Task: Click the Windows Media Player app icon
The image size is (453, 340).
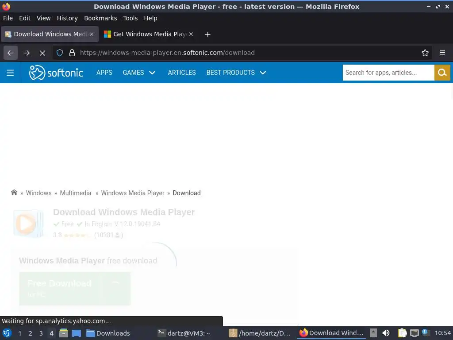Action: tap(28, 224)
